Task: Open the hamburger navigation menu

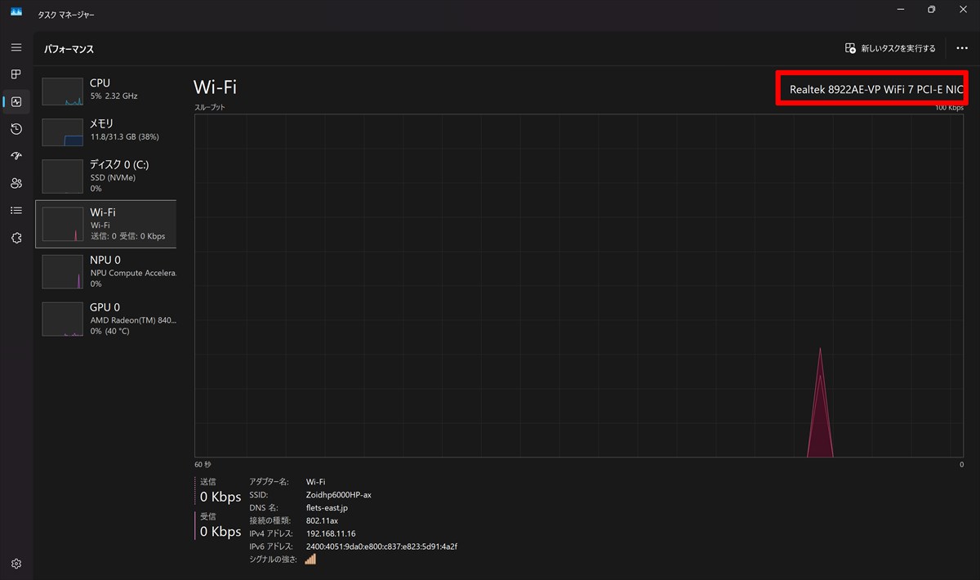Action: [16, 47]
